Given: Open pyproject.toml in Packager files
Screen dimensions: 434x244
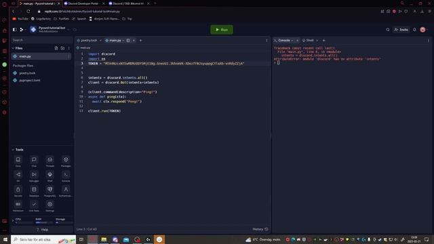Looking at the screenshot, I should tap(30, 80).
